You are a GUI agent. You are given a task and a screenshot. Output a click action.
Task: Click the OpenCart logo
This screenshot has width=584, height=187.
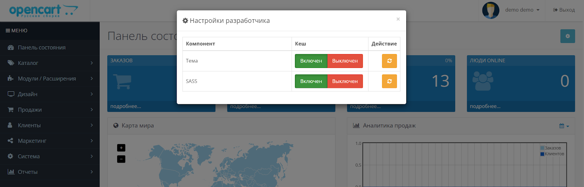[43, 11]
